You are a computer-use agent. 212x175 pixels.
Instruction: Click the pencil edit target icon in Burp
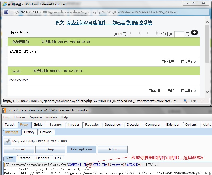click(8, 141)
